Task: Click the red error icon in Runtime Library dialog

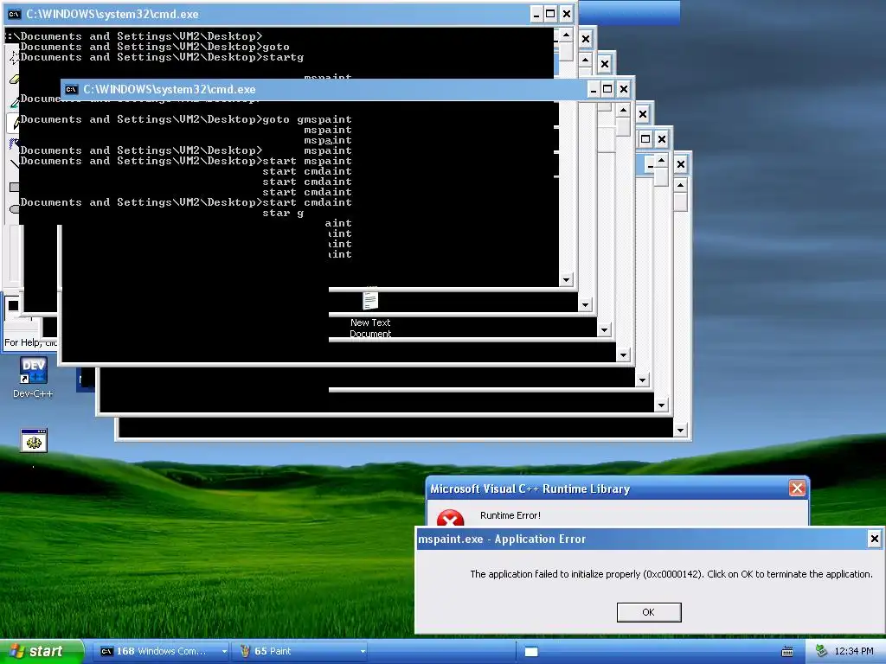Action: tap(450, 518)
